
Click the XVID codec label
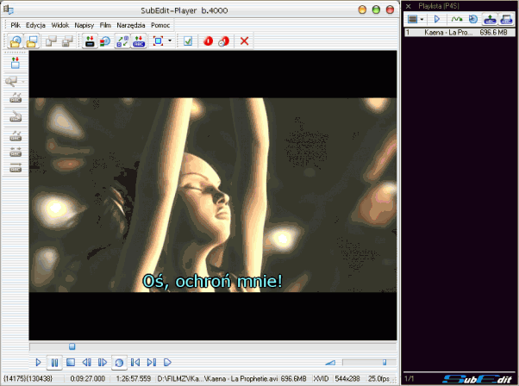click(321, 379)
